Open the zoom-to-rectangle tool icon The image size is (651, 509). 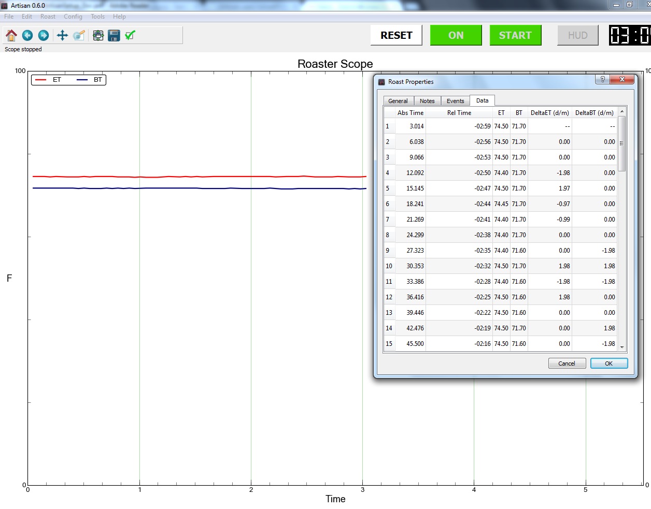pos(79,35)
